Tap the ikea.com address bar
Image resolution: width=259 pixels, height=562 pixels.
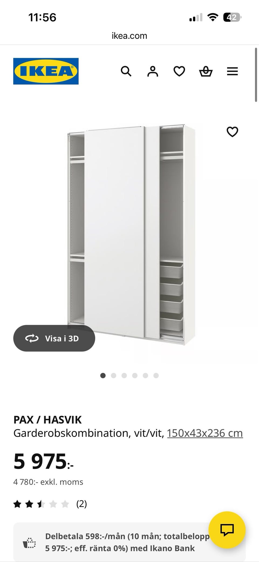129,36
